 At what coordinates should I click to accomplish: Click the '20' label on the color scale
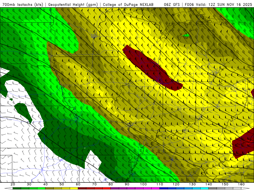(13, 184)
